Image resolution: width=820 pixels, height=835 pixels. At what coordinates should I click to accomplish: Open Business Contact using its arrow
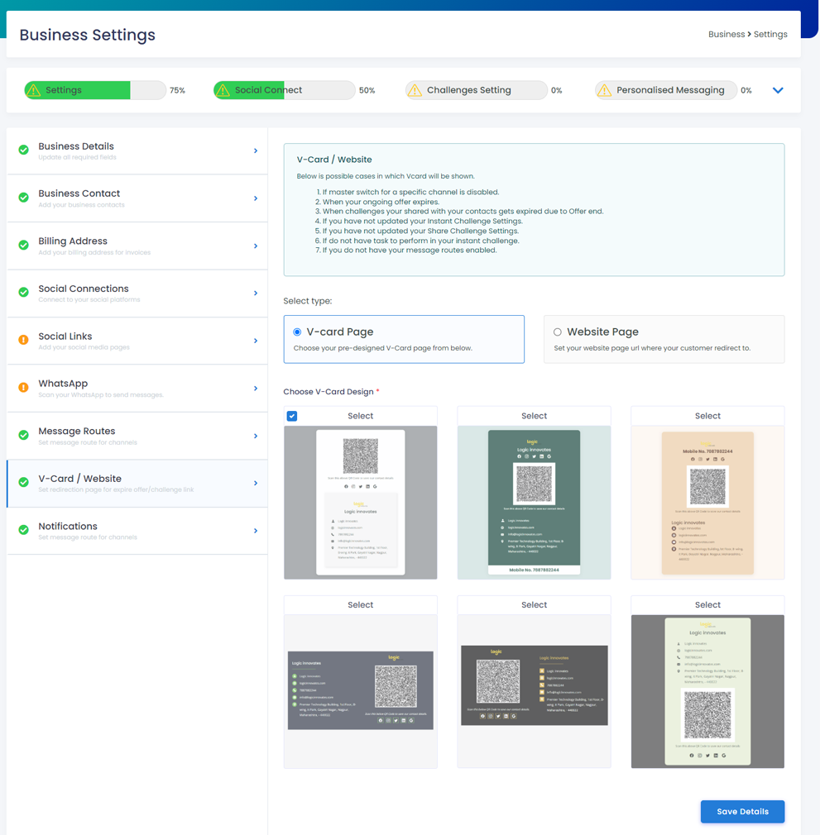(256, 198)
